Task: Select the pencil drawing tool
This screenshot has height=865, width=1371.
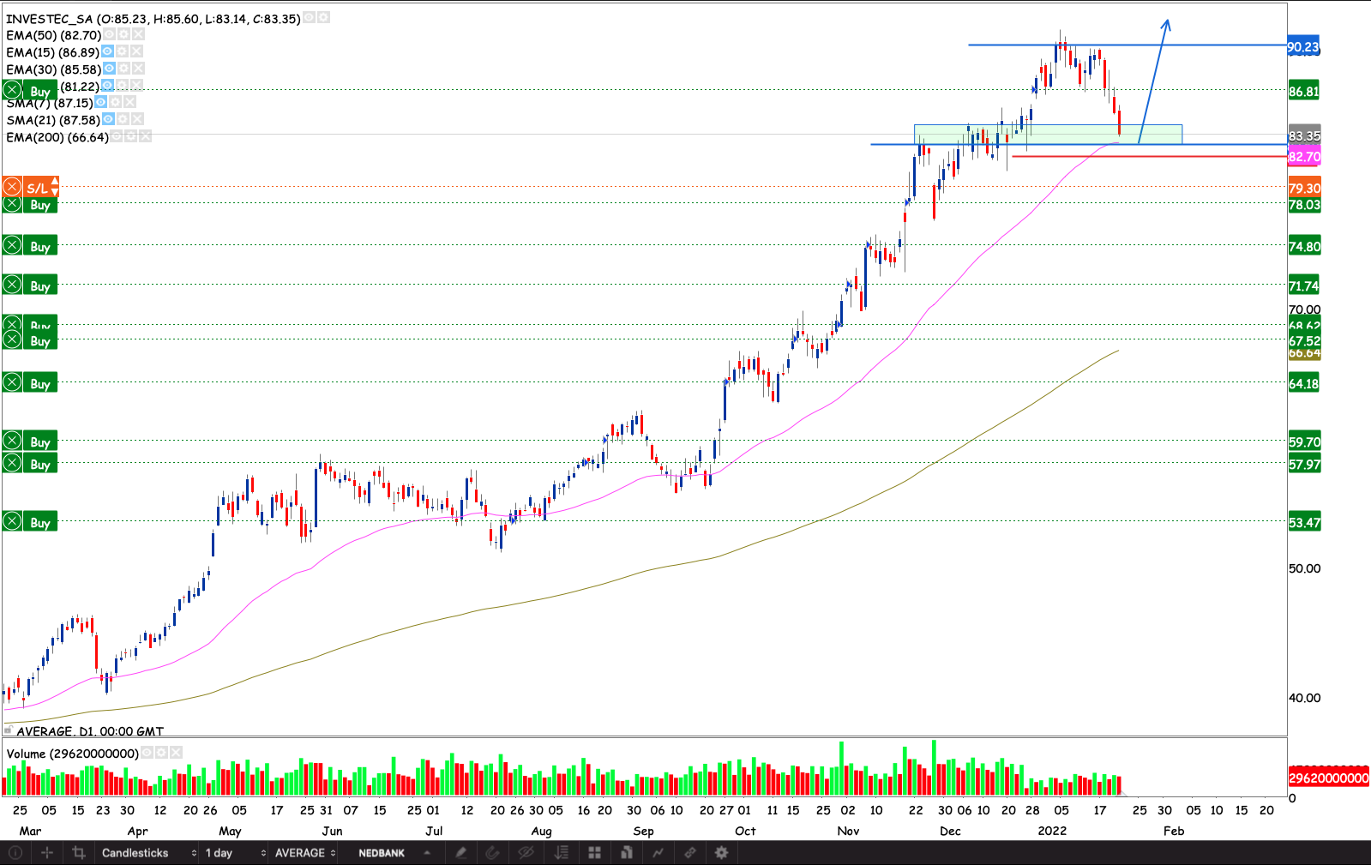Action: pos(460,852)
